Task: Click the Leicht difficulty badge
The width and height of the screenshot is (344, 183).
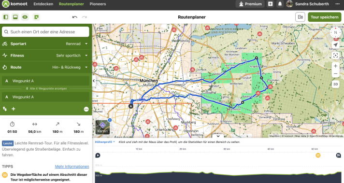Action: point(8,143)
